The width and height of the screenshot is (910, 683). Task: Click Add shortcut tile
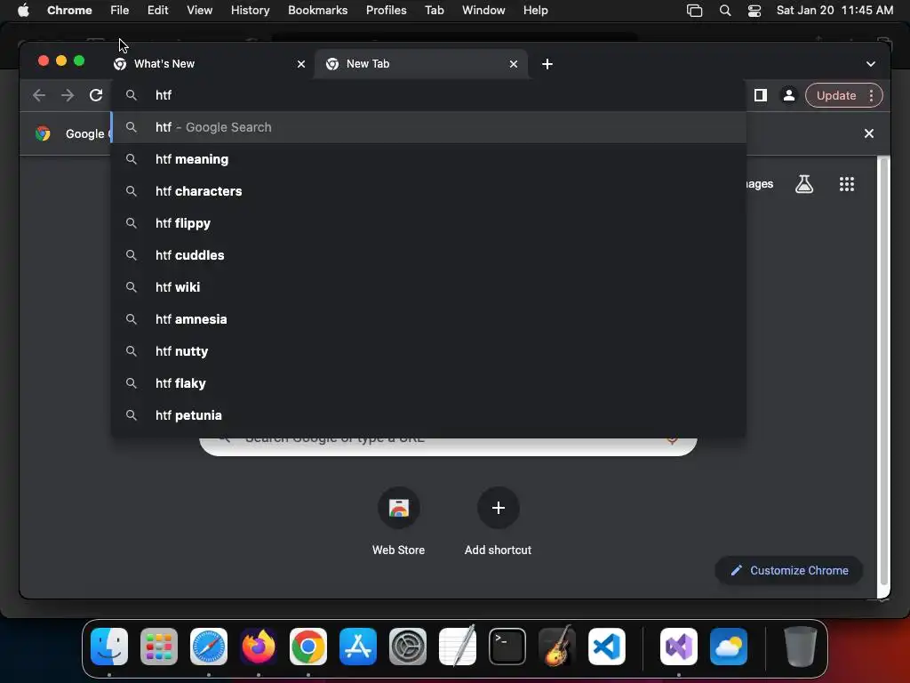coord(498,521)
